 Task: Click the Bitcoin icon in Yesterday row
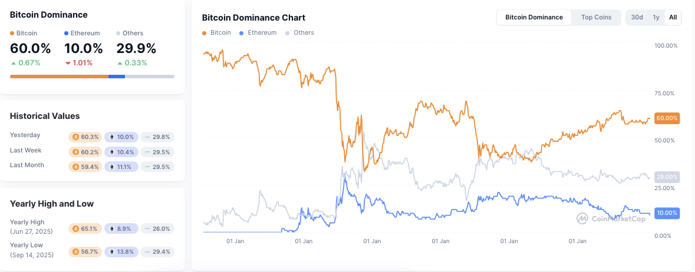click(75, 137)
